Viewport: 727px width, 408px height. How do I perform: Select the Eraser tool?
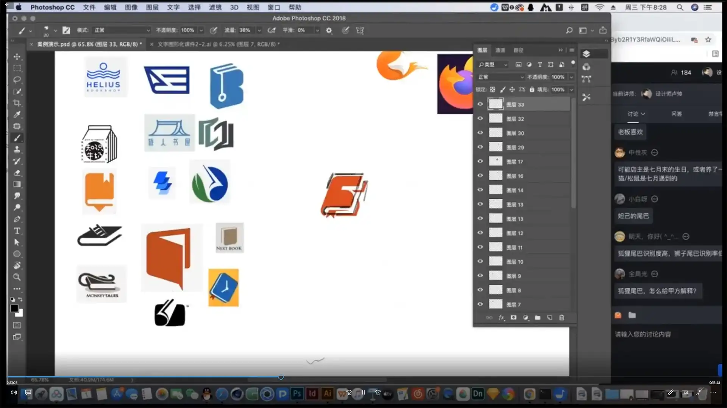17,173
